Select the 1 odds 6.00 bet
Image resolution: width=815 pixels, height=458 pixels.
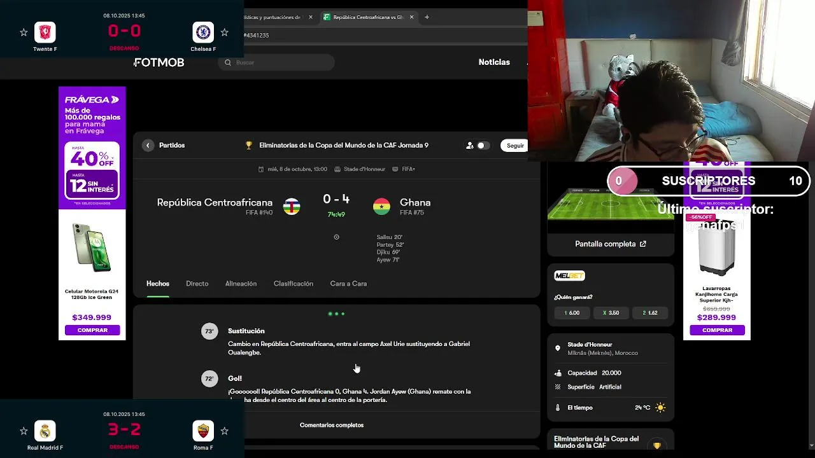pos(572,313)
